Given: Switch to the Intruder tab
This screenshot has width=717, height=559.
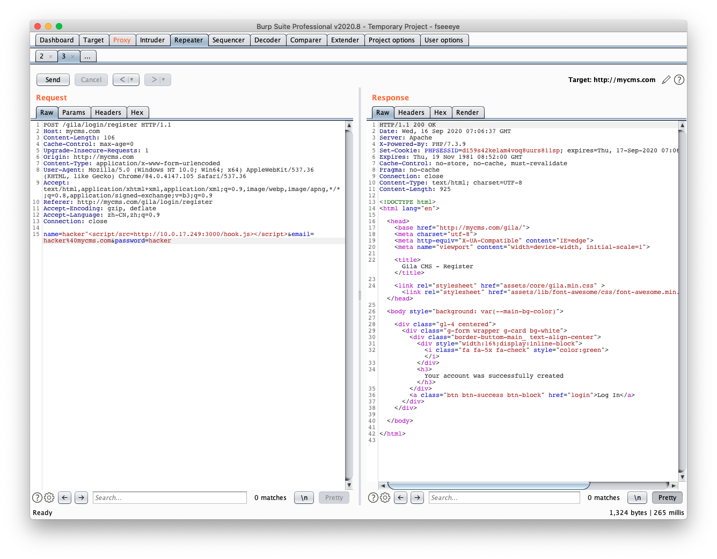Looking at the screenshot, I should pyautogui.click(x=152, y=40).
